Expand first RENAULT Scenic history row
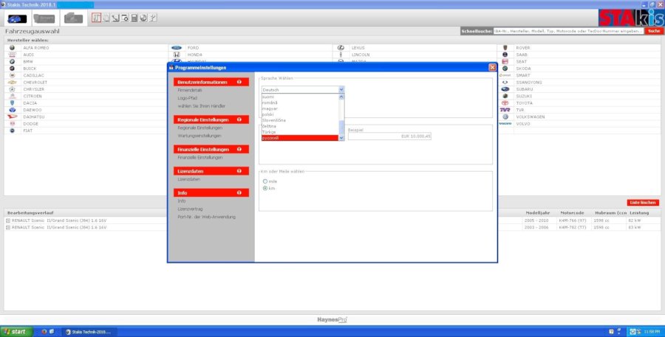 coord(7,220)
